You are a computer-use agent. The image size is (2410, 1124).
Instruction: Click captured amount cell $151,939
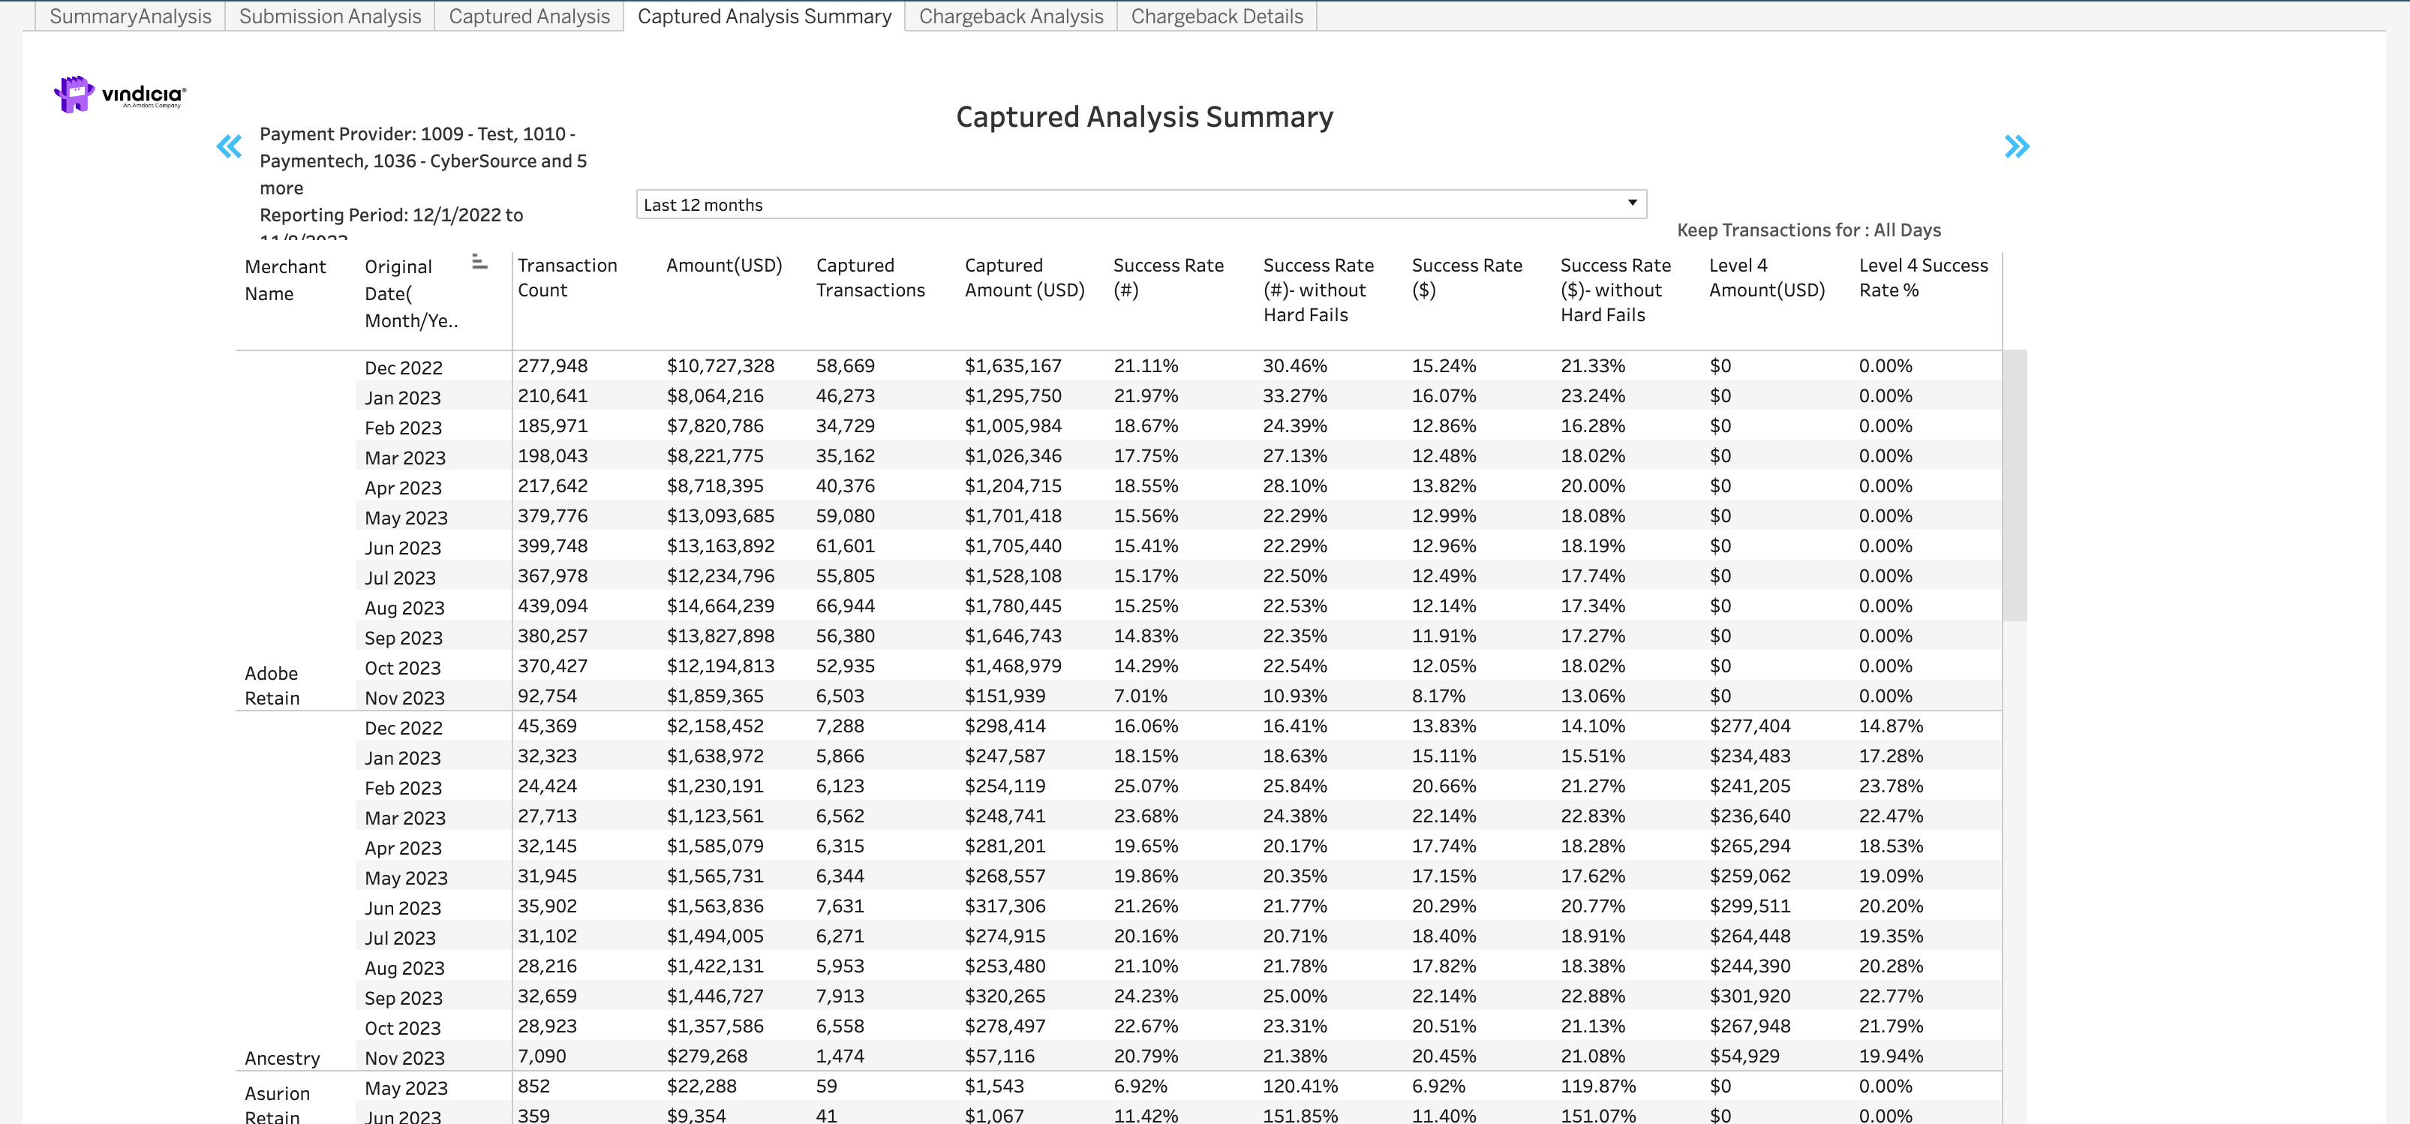(x=1005, y=696)
